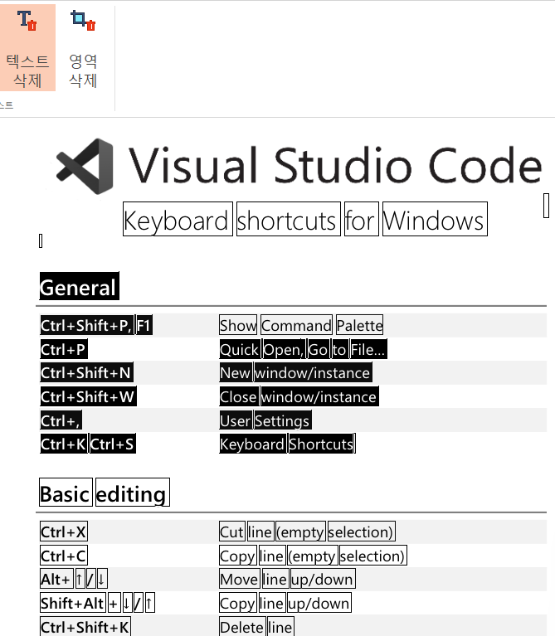Click the word 'Keyboard' in the subtitle
The height and width of the screenshot is (636, 555).
click(178, 219)
